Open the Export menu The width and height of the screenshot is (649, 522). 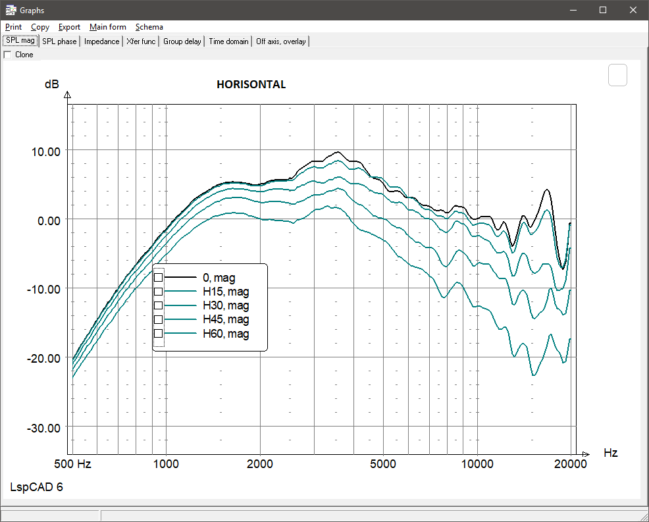pyautogui.click(x=69, y=27)
